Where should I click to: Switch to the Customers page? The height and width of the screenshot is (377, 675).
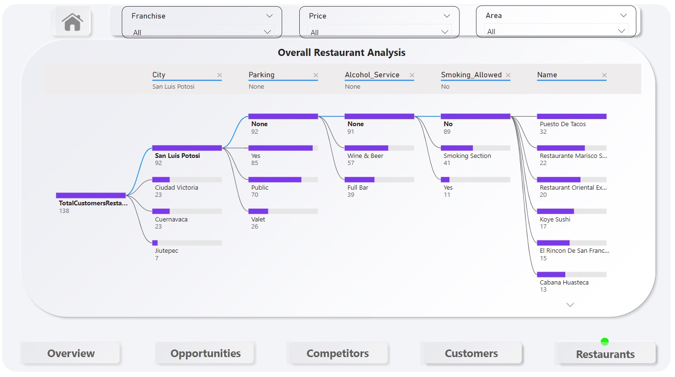(471, 353)
